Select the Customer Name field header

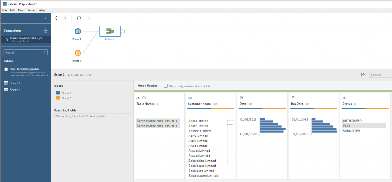199,104
